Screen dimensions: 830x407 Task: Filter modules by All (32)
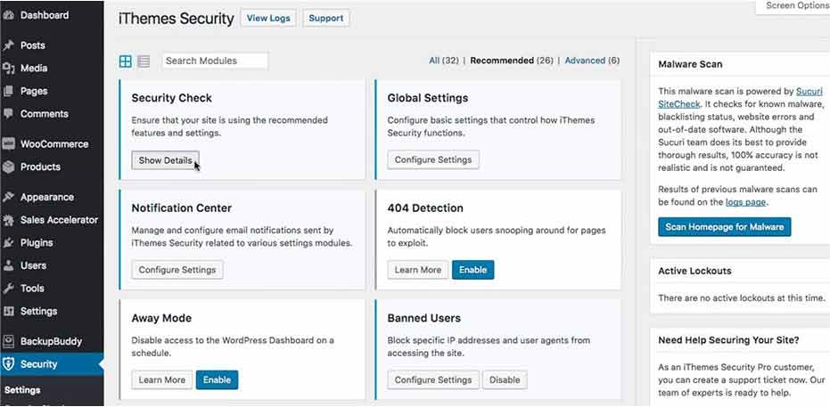coord(444,61)
